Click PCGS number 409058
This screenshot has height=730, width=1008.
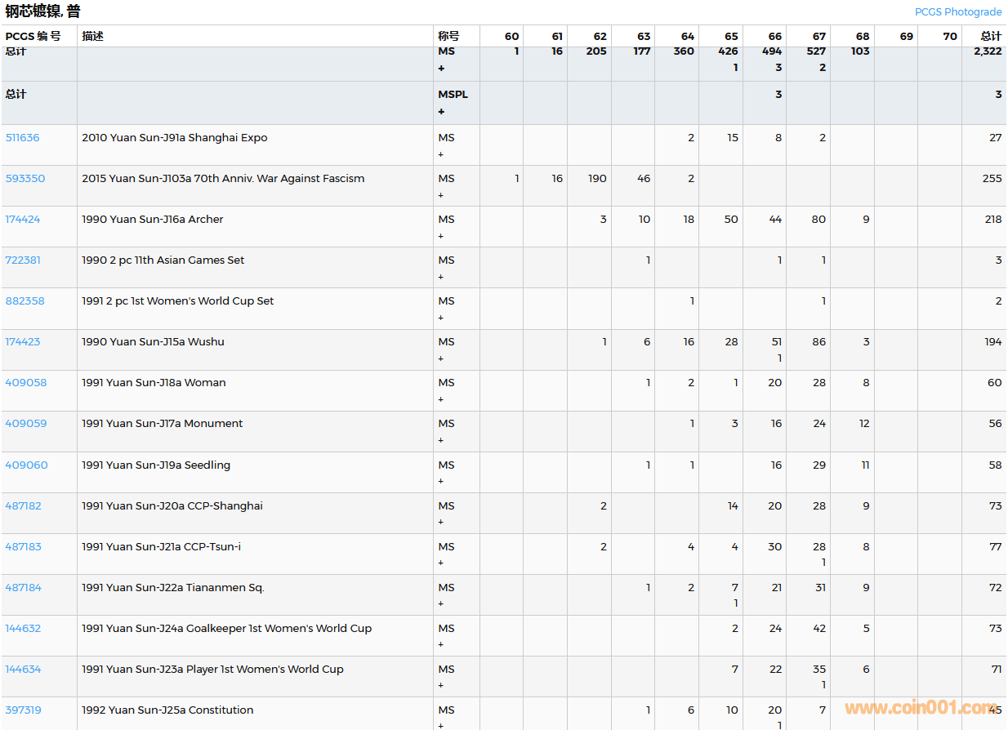pos(25,383)
